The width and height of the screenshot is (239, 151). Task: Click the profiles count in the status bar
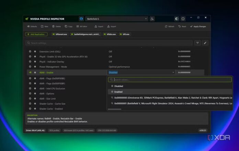click(54, 130)
